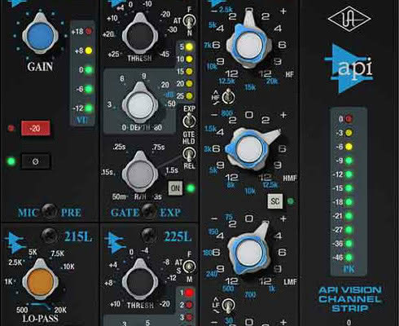Click the green -46 LED on PK meter
The width and height of the screenshot is (399, 326).
point(349,257)
